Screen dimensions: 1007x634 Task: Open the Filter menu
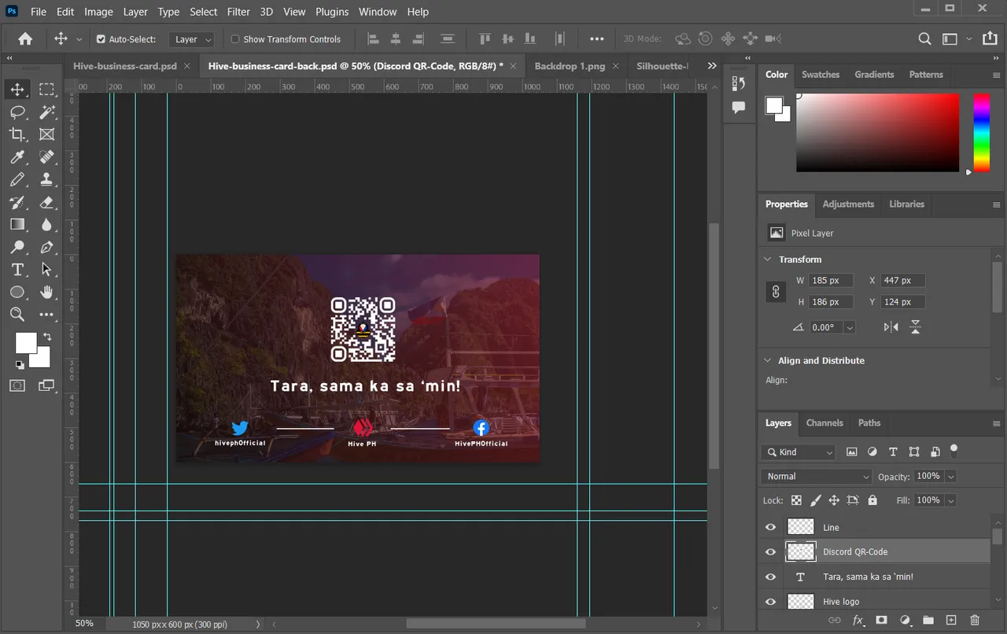point(238,12)
